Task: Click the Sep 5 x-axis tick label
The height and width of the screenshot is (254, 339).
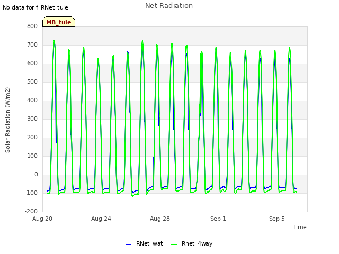Action: tap(277, 219)
